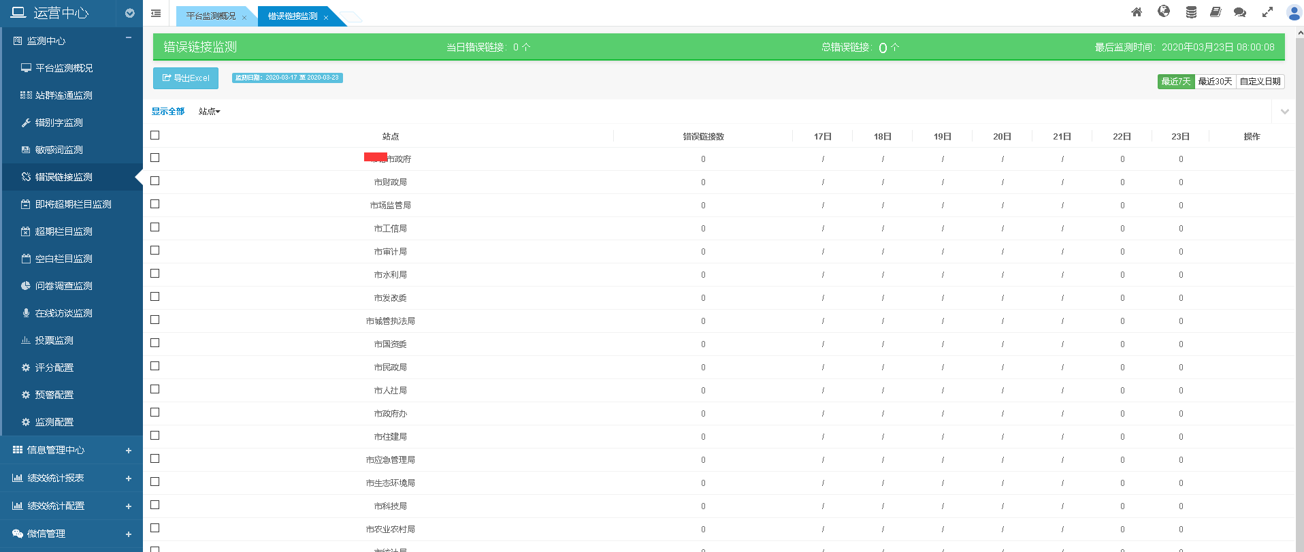Collapse sidebar using the menu toggle icon
This screenshot has width=1304, height=552.
[x=156, y=13]
